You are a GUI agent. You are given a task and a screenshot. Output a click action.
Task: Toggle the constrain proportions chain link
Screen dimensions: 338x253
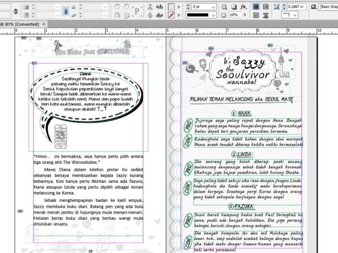[65, 11]
